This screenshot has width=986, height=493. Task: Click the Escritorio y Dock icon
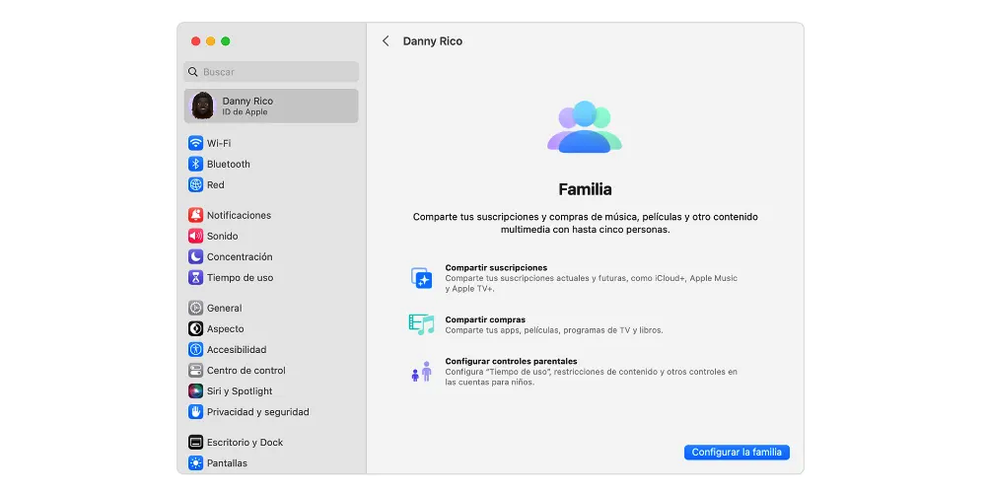(195, 442)
